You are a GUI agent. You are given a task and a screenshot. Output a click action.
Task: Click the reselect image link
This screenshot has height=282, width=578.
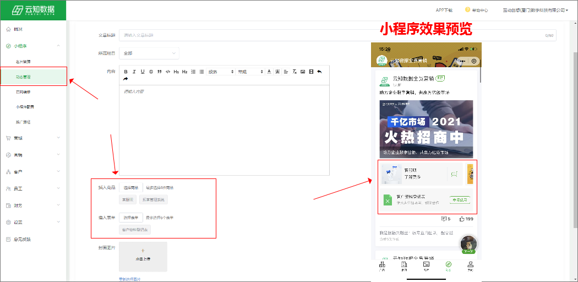[129, 279]
